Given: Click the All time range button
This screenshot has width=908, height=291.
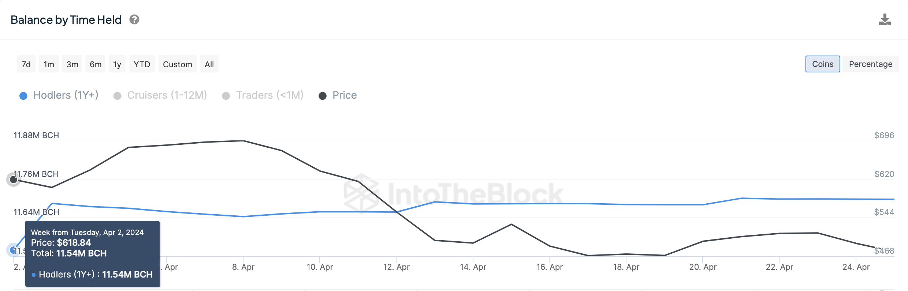Looking at the screenshot, I should [x=209, y=64].
